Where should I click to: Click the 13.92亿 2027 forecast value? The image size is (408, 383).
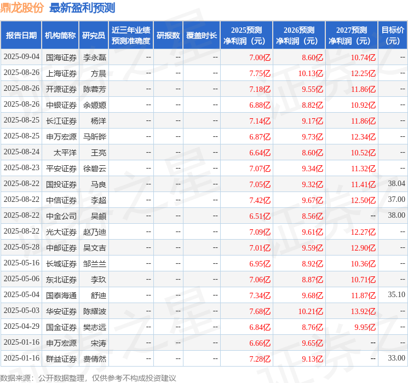363,311
